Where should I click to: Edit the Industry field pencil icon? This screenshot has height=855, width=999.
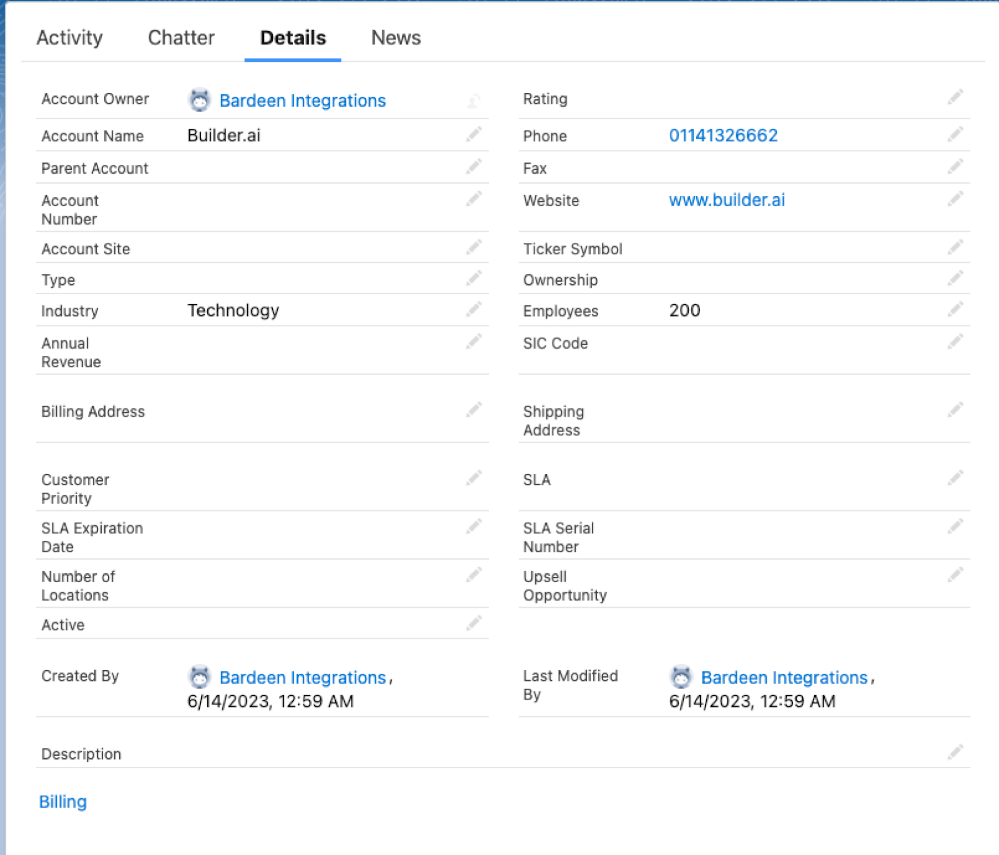[x=474, y=309]
